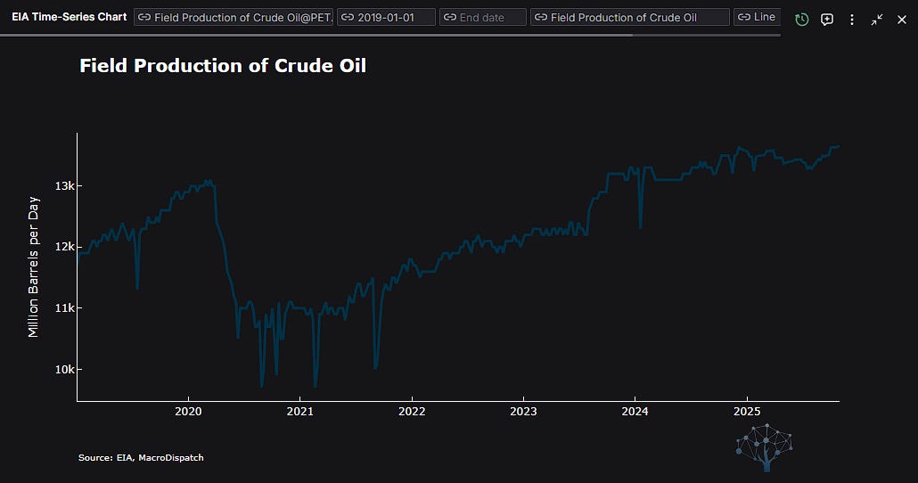Click the link icon beside End date

pos(449,18)
